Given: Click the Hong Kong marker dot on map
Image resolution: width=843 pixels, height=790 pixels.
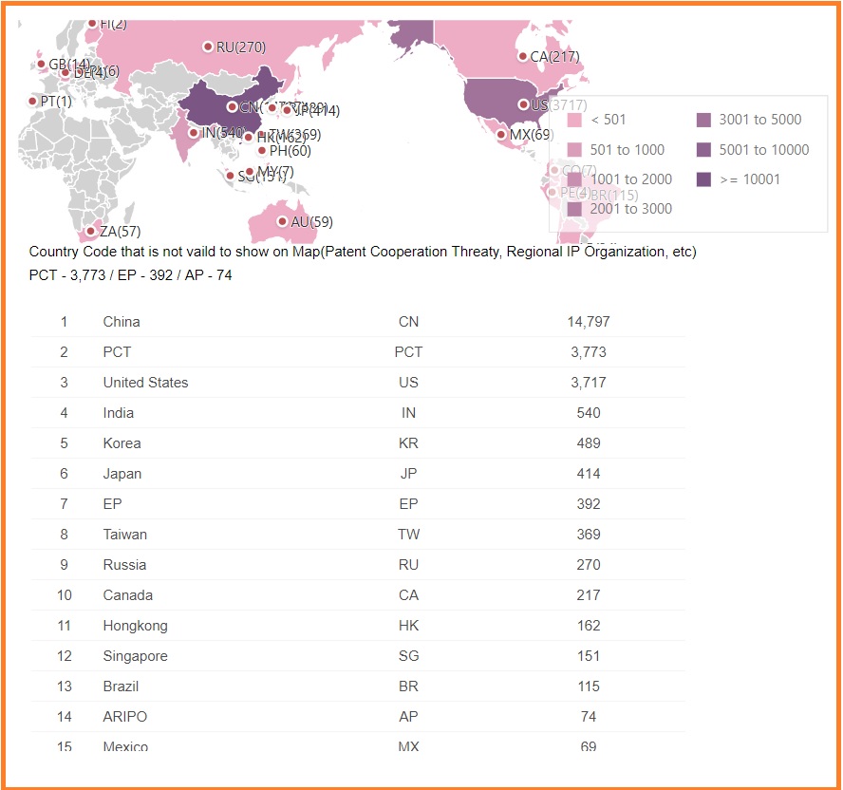Looking at the screenshot, I should coord(248,138).
